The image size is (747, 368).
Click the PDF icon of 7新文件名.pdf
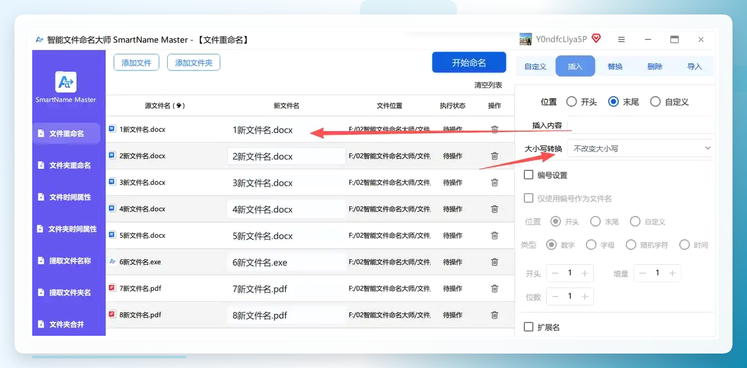tap(112, 288)
